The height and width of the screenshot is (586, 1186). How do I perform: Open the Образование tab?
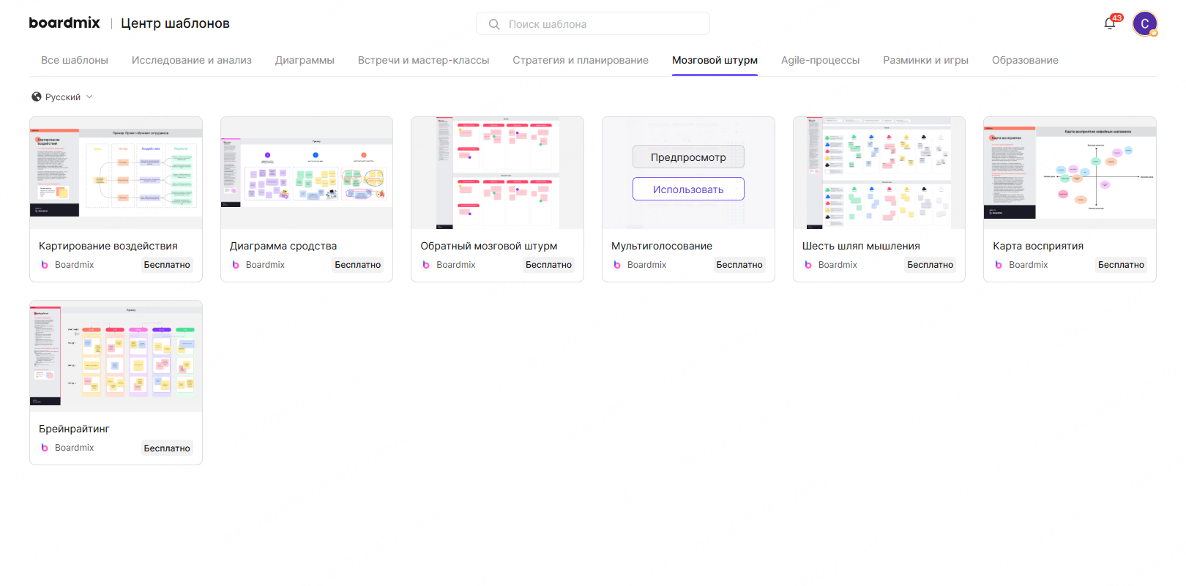click(1025, 60)
